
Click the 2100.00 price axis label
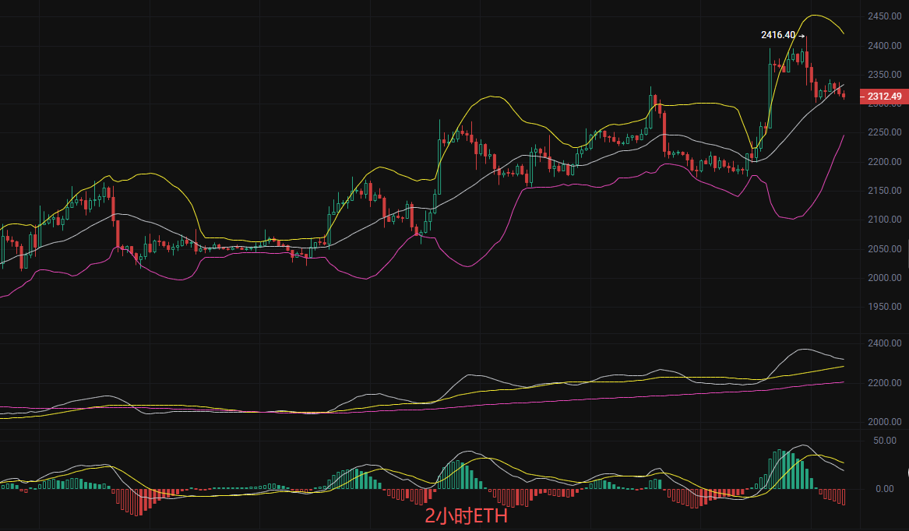click(x=884, y=220)
